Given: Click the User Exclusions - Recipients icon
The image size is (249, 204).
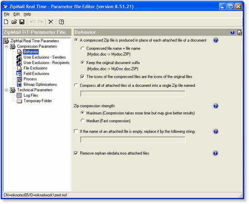Looking at the screenshot, I should pos(19,63).
